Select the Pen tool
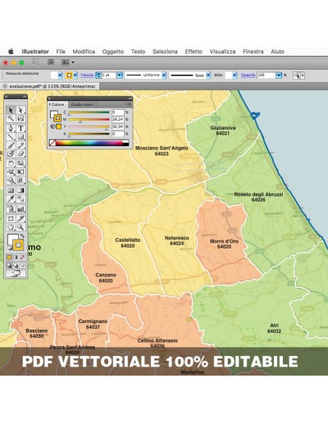The image size is (328, 424). tap(11, 128)
